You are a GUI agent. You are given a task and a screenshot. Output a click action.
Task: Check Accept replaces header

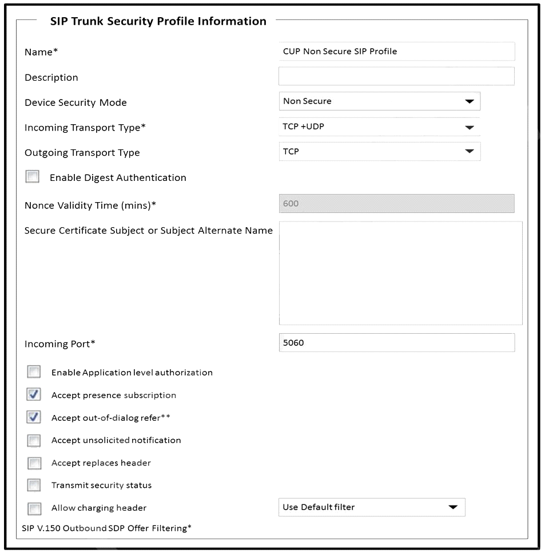34,463
